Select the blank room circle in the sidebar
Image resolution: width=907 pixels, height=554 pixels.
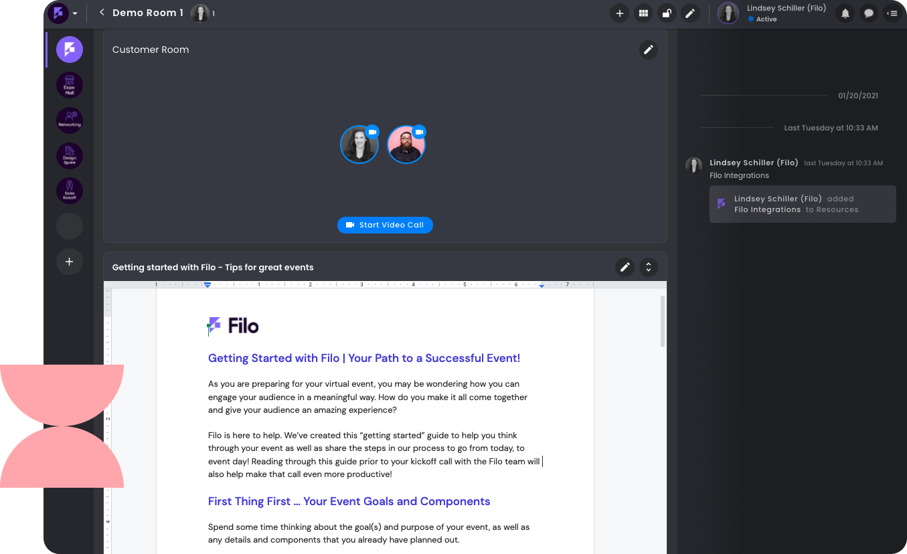pyautogui.click(x=70, y=226)
